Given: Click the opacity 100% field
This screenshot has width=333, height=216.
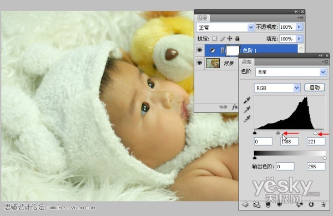Looking at the screenshot, I should click(x=287, y=27).
